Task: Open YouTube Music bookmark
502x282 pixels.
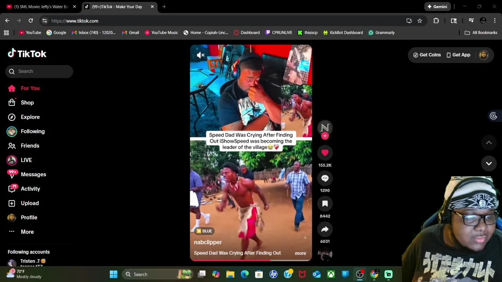Action: click(x=161, y=33)
